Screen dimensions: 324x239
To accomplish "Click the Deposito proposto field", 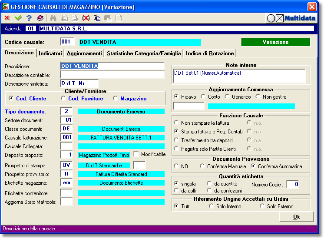I will coord(66,155).
